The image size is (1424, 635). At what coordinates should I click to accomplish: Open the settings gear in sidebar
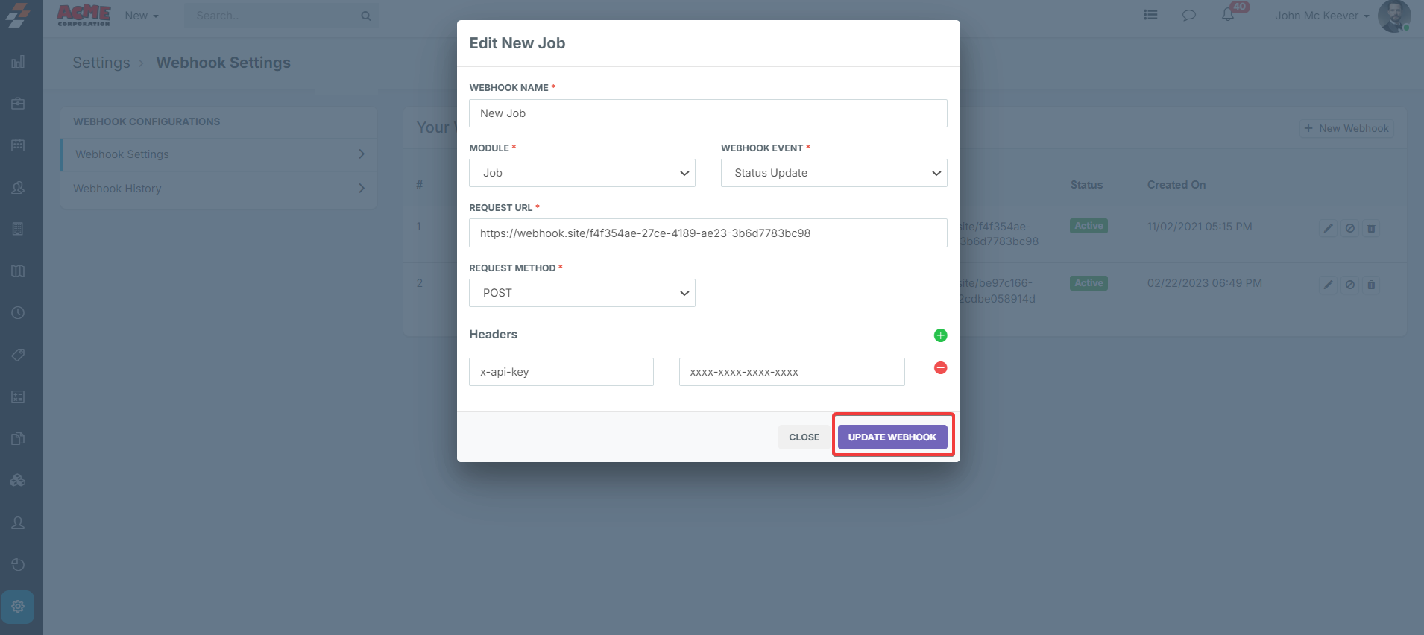(x=18, y=607)
